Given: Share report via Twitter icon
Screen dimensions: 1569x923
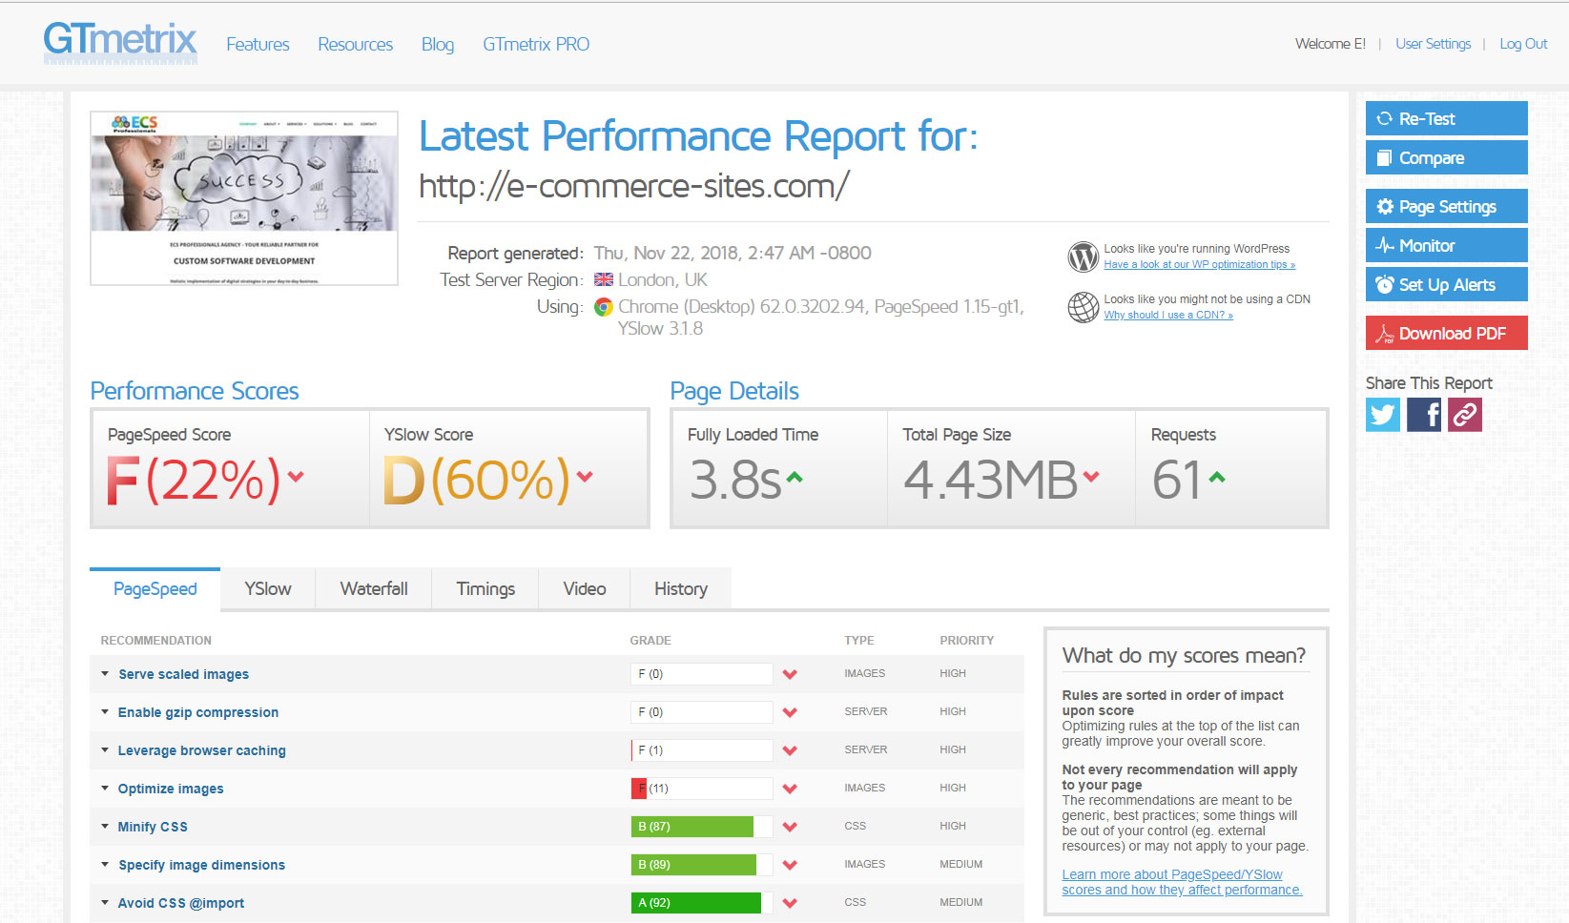Looking at the screenshot, I should [1383, 415].
